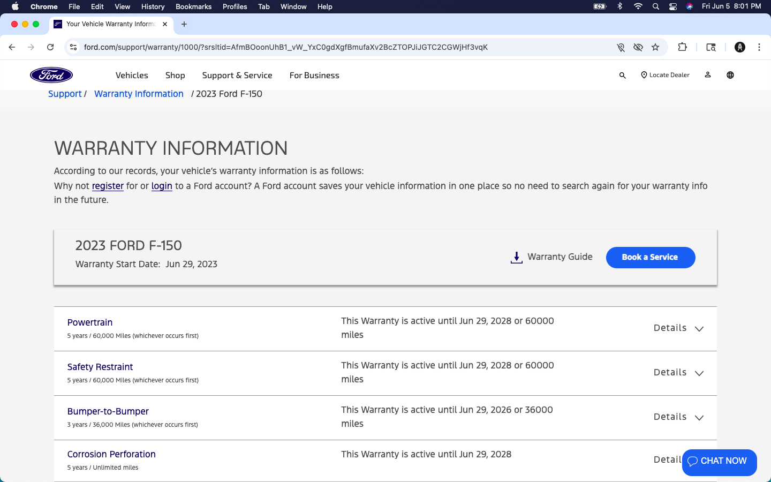The width and height of the screenshot is (771, 482).
Task: Click the register link
Action: (x=108, y=186)
